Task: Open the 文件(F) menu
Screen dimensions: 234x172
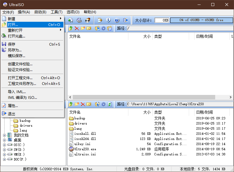Action: 8,12
